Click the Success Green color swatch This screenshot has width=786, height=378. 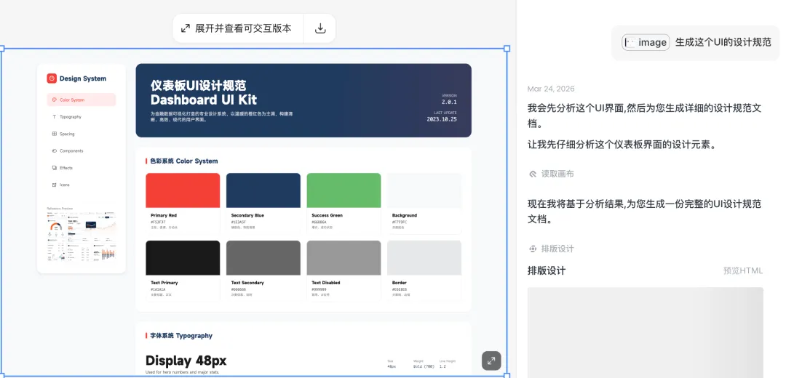344,190
